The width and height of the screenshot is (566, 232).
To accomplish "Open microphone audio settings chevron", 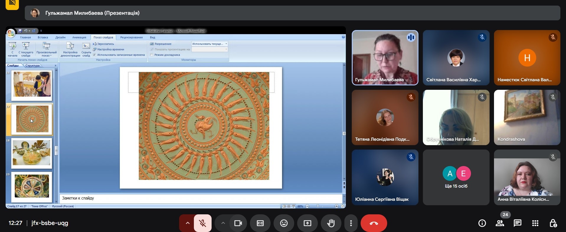I will pos(187,223).
